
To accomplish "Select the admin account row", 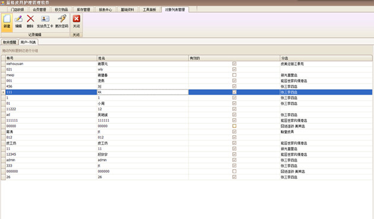I will tap(186, 160).
